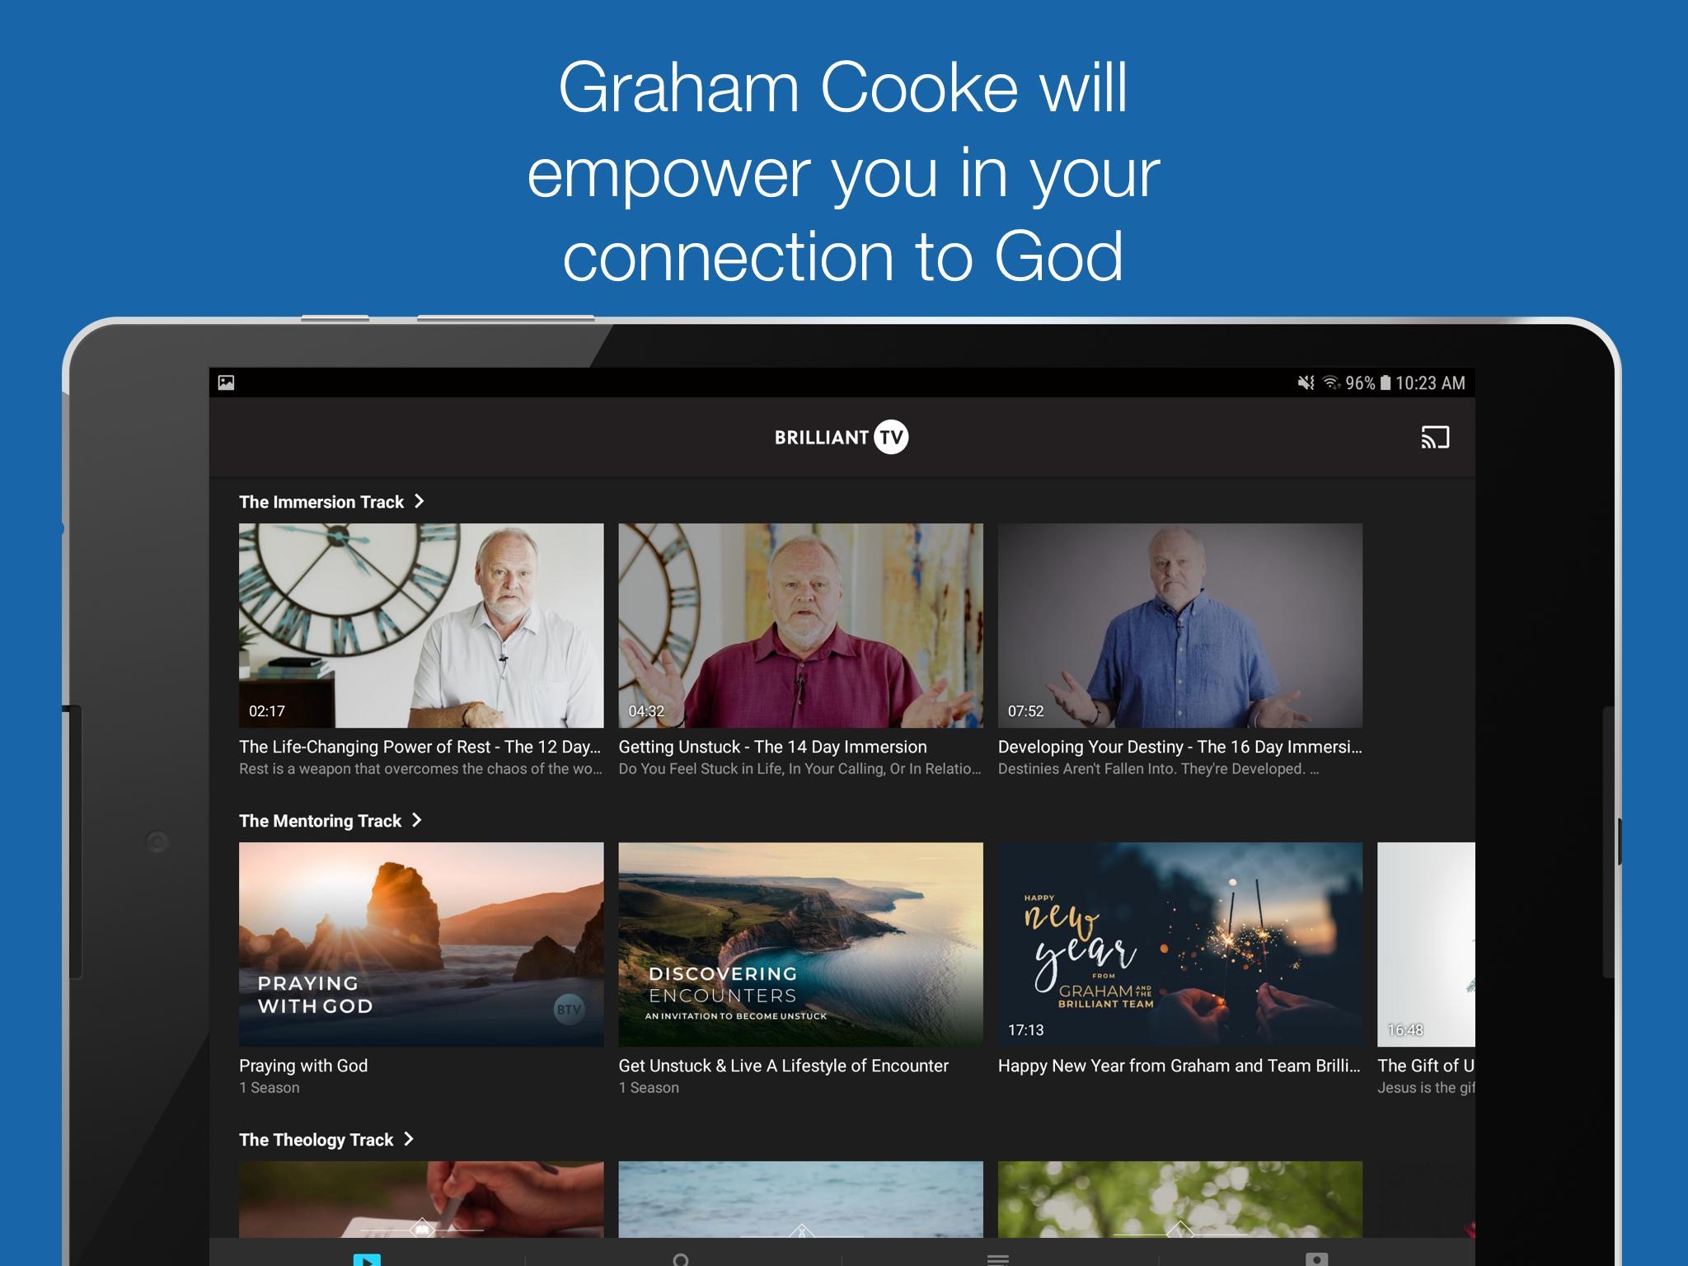
Task: Tap '1 Season' under Praying with God
Action: point(270,1088)
